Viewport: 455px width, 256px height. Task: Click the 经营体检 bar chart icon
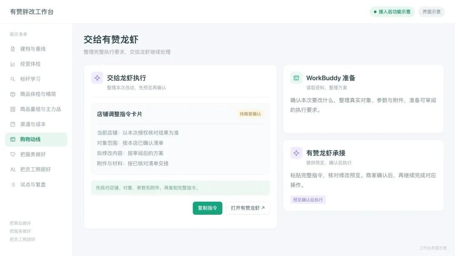pos(13,64)
